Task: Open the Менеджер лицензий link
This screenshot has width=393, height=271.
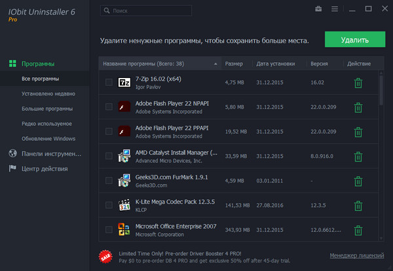Action: [x=357, y=255]
